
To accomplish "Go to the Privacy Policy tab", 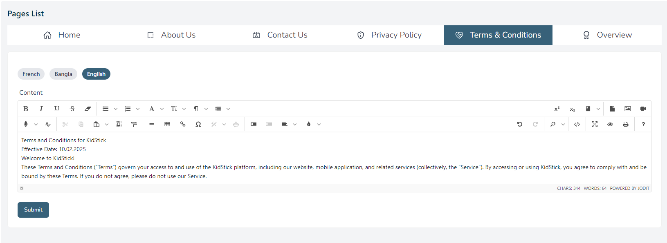I will tap(389, 35).
